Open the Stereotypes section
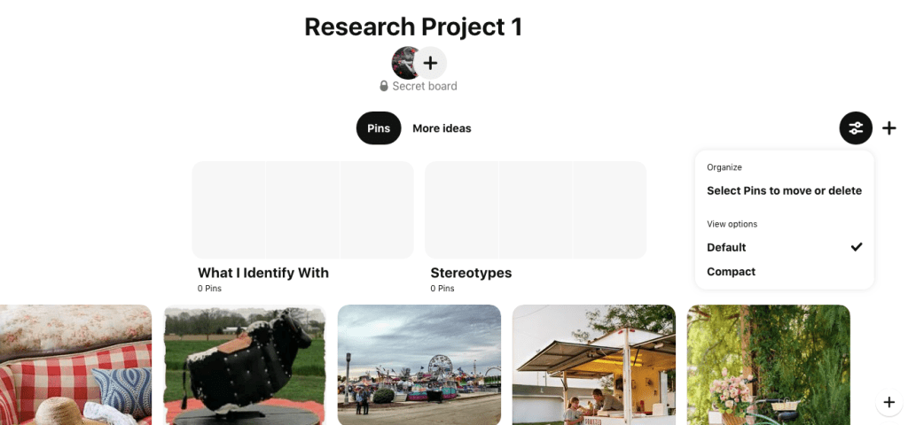This screenshot has width=908, height=425. coord(536,228)
